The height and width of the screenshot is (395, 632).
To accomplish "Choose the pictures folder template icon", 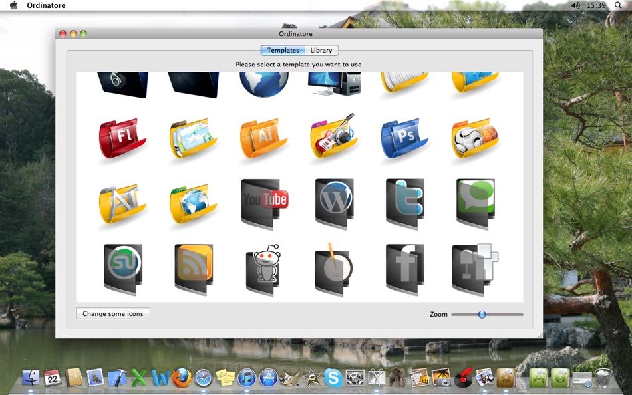I will pos(193,138).
